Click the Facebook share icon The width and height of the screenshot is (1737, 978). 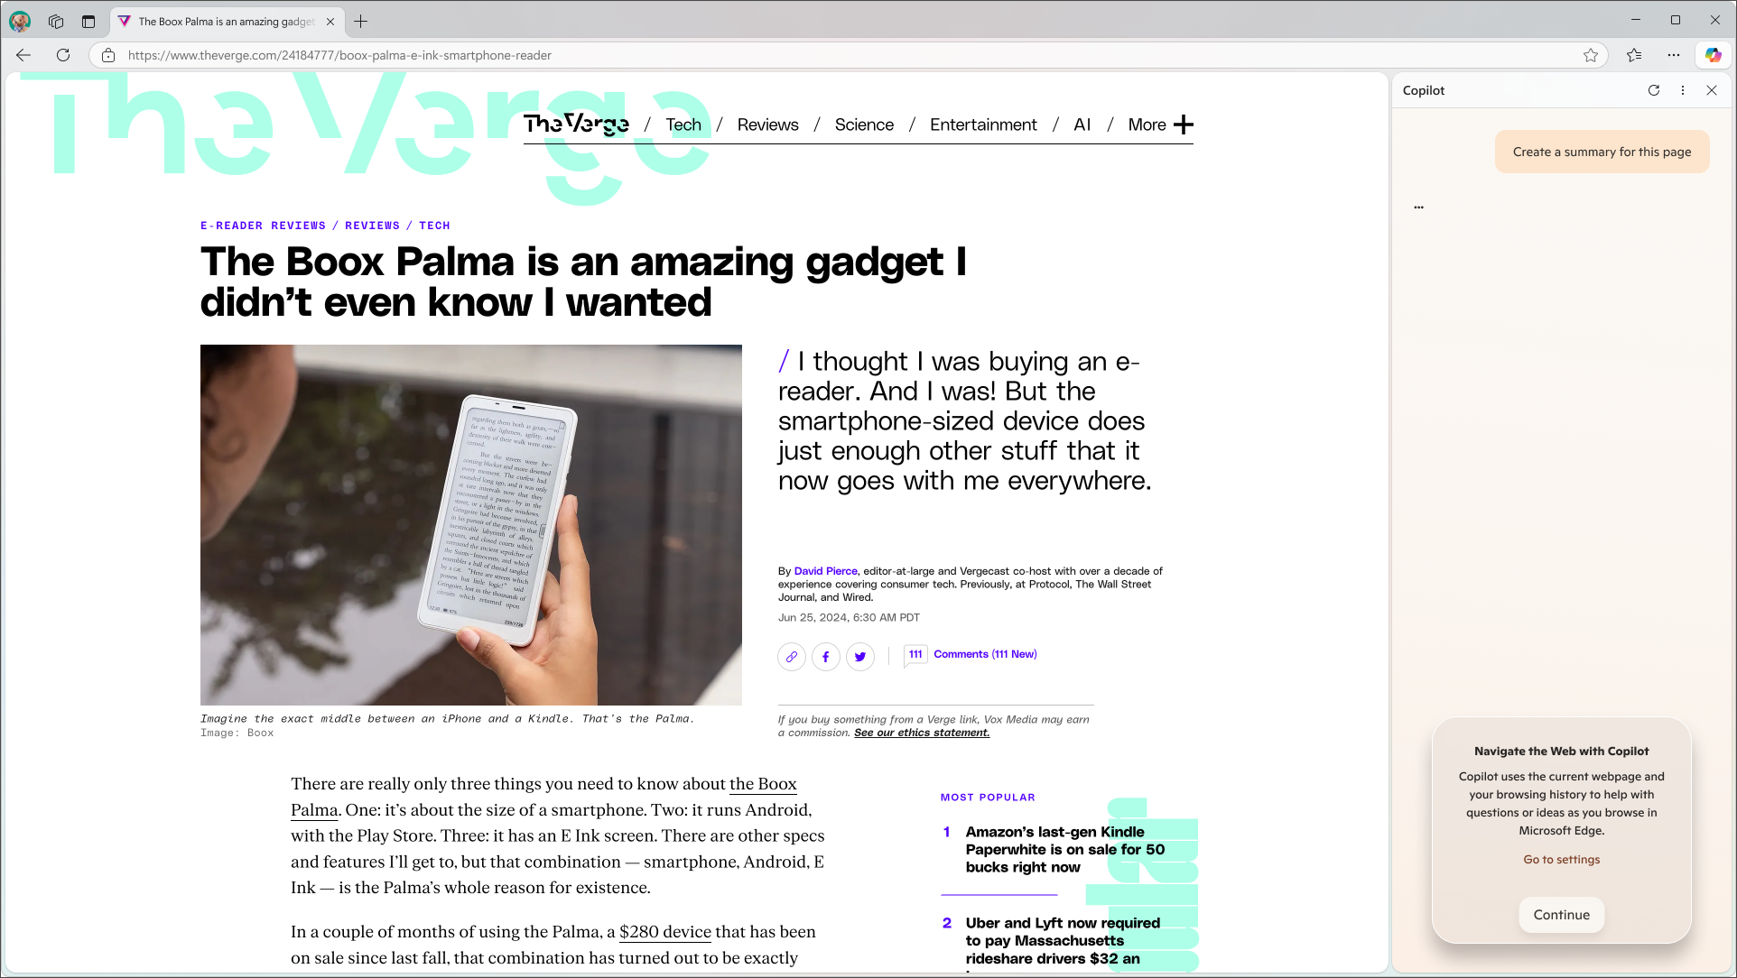(x=825, y=656)
